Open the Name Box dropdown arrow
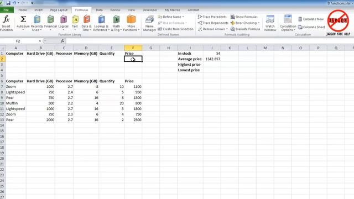The image size is (354, 199). tap(40, 41)
